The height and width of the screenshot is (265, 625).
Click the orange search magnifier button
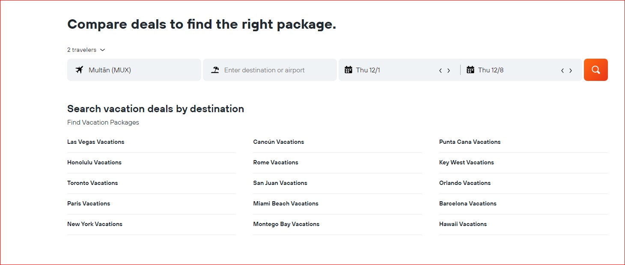coord(595,70)
